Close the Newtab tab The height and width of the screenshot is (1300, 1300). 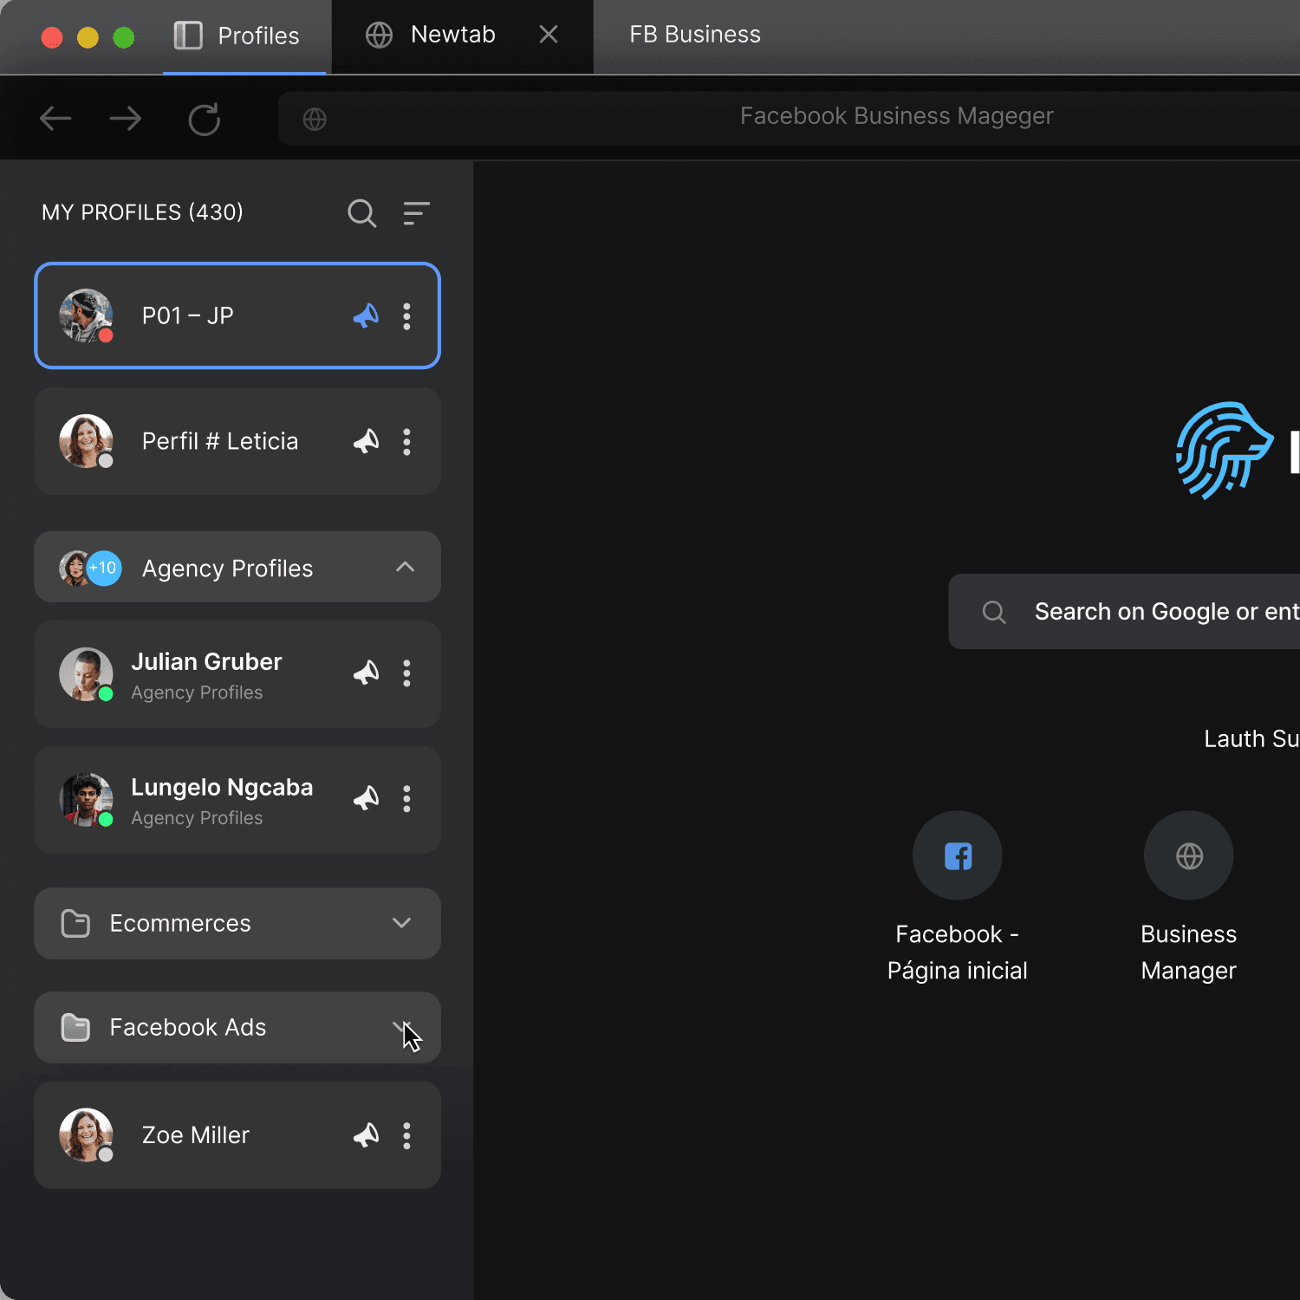click(x=549, y=35)
